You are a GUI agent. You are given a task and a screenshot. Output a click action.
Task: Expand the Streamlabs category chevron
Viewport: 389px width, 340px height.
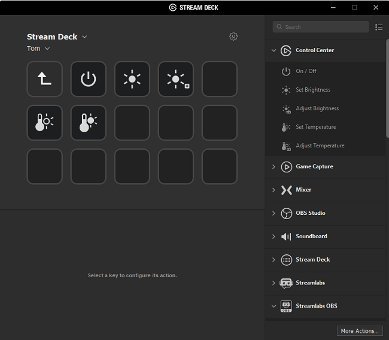273,283
